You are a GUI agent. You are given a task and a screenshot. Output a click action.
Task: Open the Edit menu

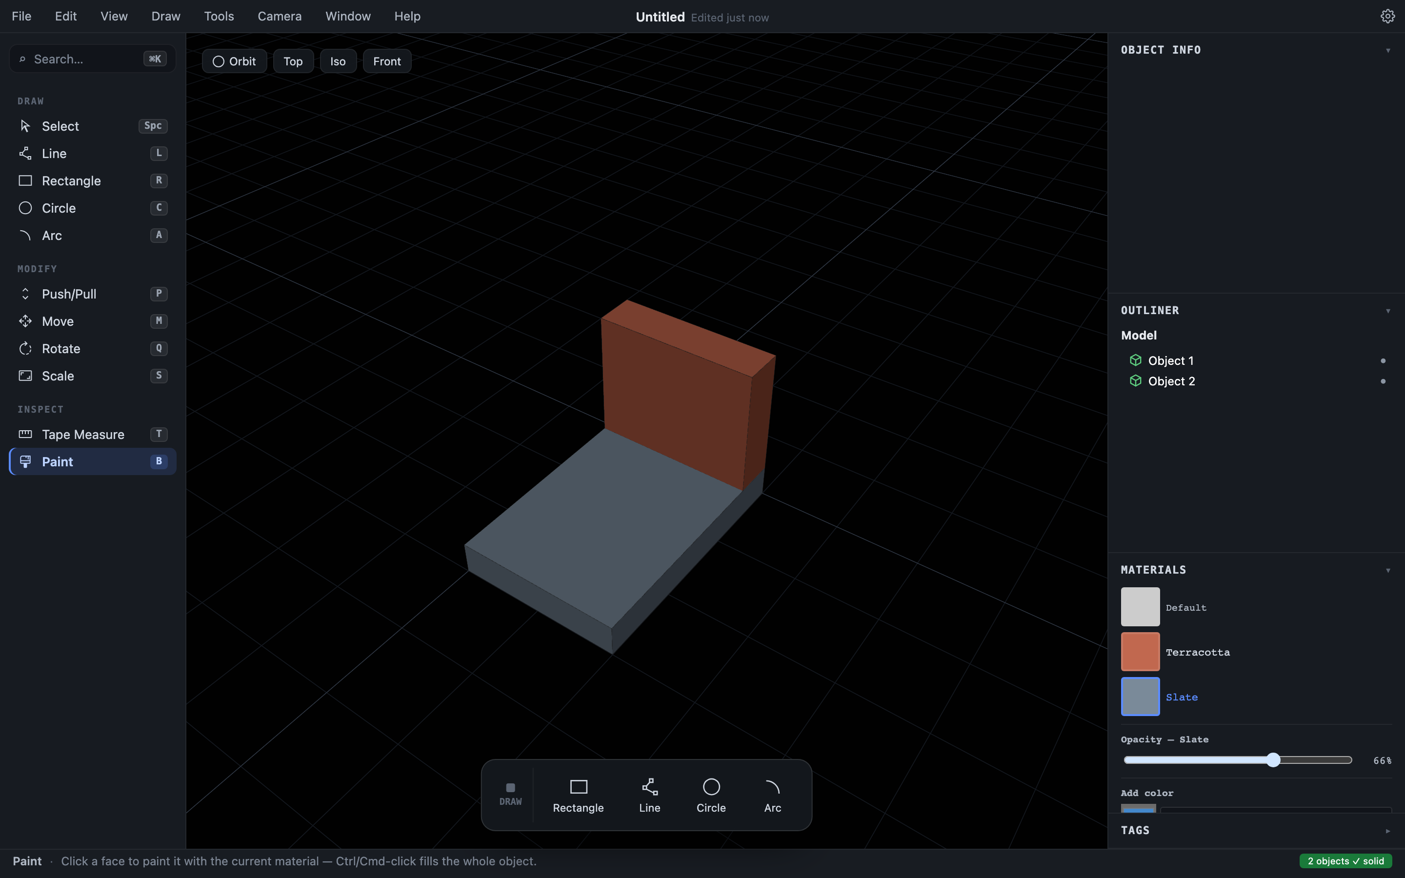coord(65,16)
